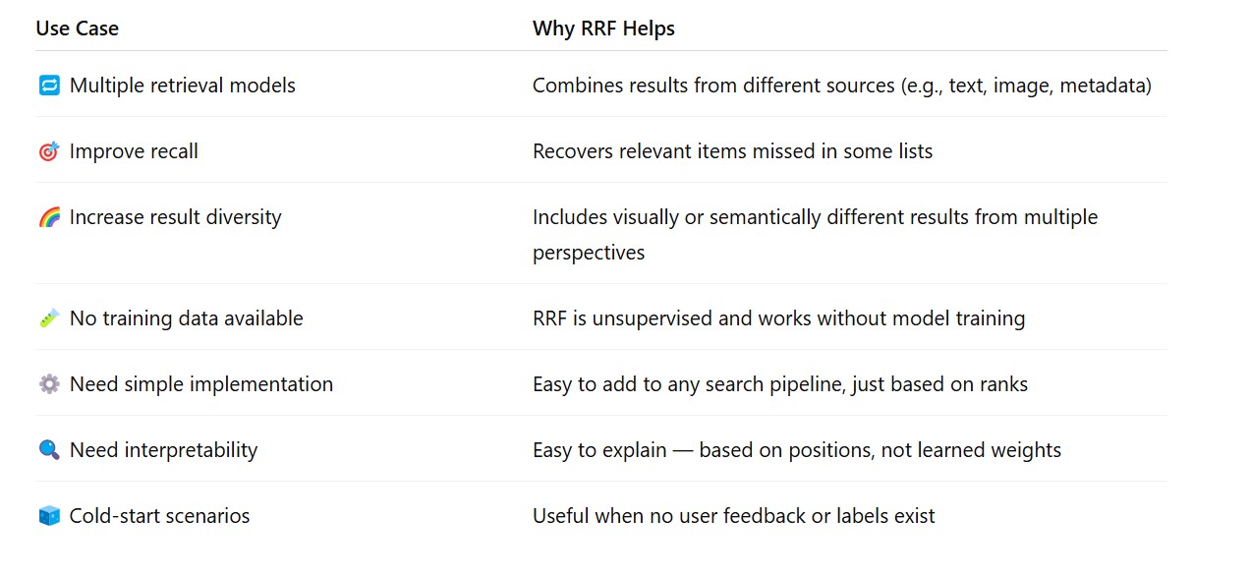1250x576 pixels.
Task: Click the 'No training data available' label
Action: [x=186, y=318]
